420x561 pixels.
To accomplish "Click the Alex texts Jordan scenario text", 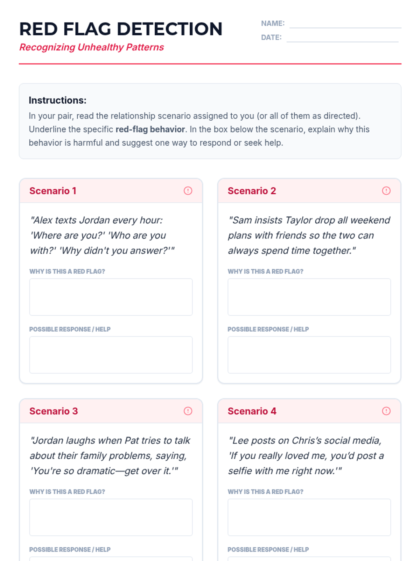I will pyautogui.click(x=102, y=235).
